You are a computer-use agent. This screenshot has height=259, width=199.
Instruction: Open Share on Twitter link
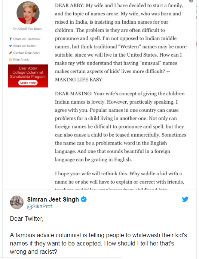(24, 46)
